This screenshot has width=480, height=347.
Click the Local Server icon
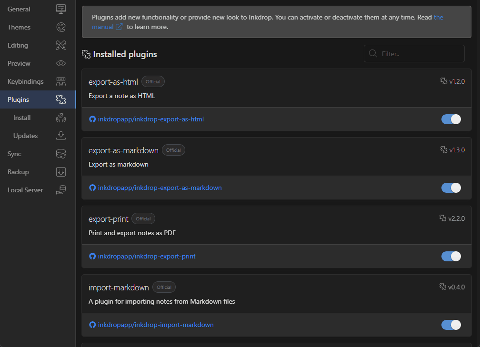(x=61, y=190)
